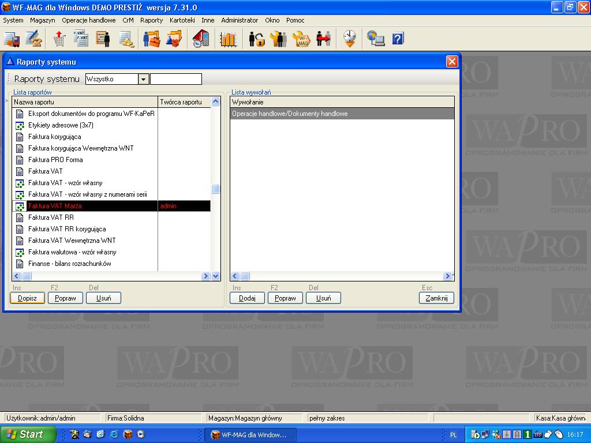Click the open padlock user icon
This screenshot has width=591, height=443.
[256, 39]
